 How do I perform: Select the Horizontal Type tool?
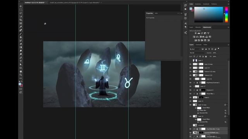click(21, 61)
